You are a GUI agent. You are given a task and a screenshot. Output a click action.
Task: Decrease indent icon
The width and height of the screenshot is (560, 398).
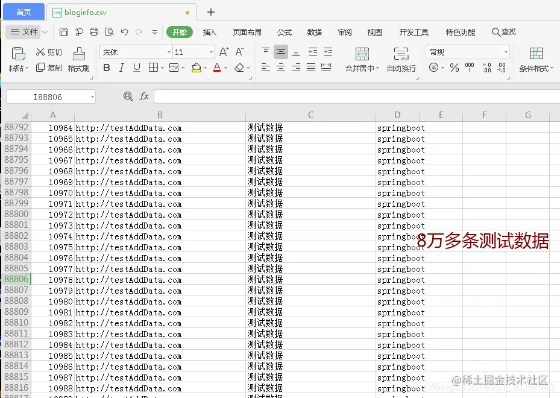pyautogui.click(x=312, y=52)
